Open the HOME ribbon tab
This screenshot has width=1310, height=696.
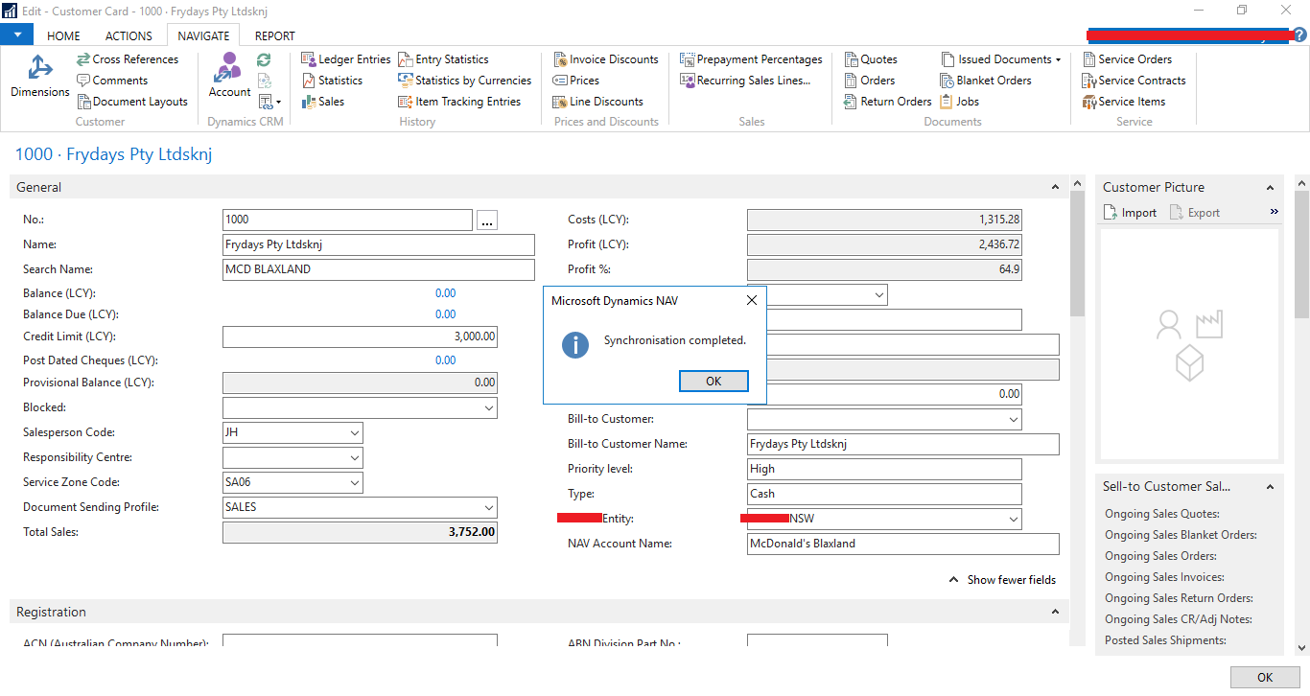(x=63, y=35)
